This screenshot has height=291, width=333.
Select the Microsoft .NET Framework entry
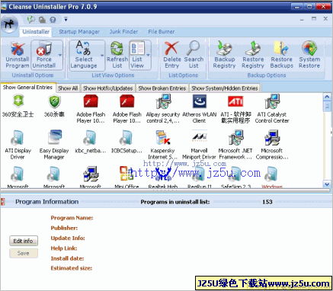pyautogui.click(x=235, y=145)
